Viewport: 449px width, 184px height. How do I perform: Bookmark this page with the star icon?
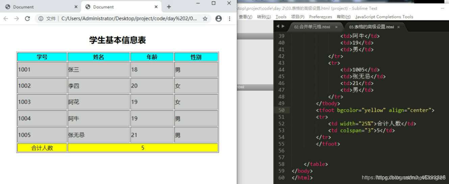tap(205, 19)
